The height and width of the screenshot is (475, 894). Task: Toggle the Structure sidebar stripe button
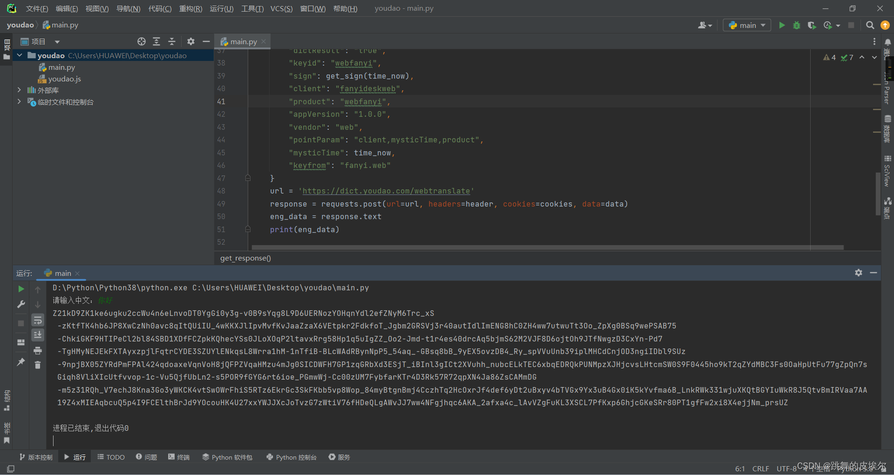[x=7, y=400]
